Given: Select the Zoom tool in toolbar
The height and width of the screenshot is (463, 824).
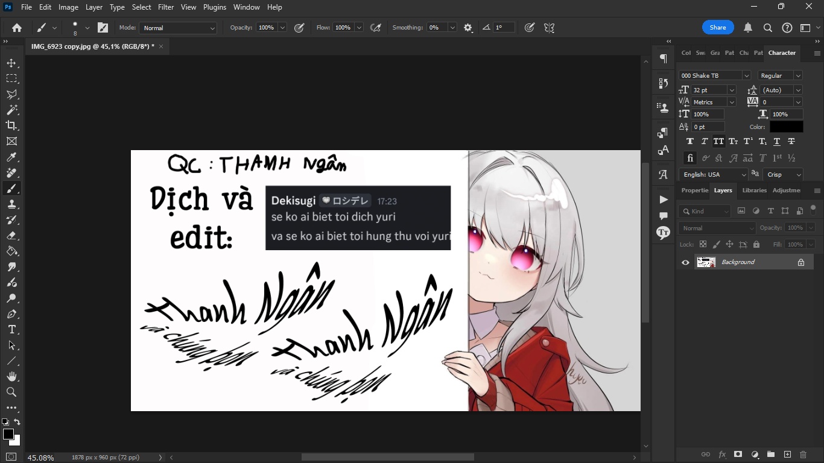Looking at the screenshot, I should pos(11,392).
